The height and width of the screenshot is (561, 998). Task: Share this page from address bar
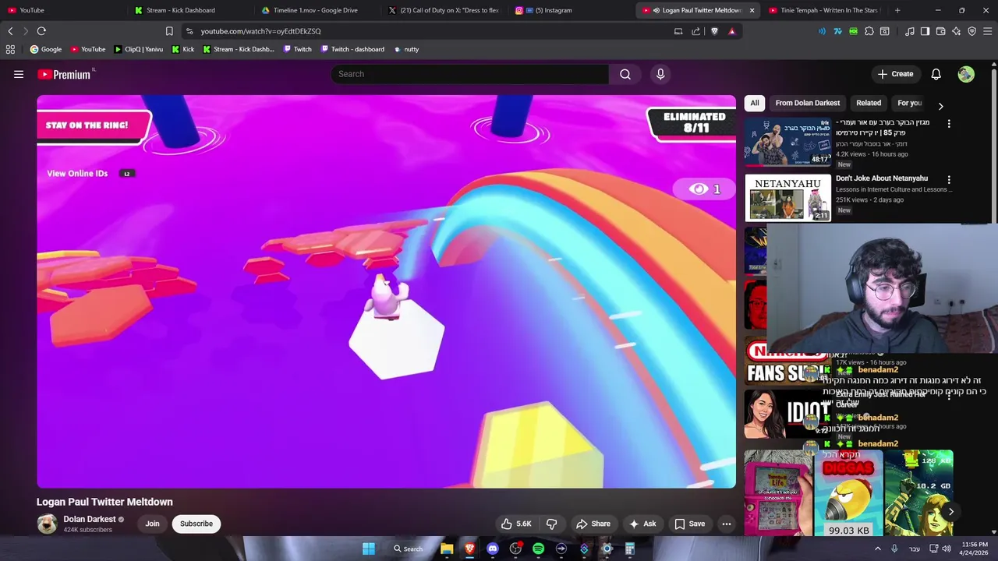[x=695, y=31]
